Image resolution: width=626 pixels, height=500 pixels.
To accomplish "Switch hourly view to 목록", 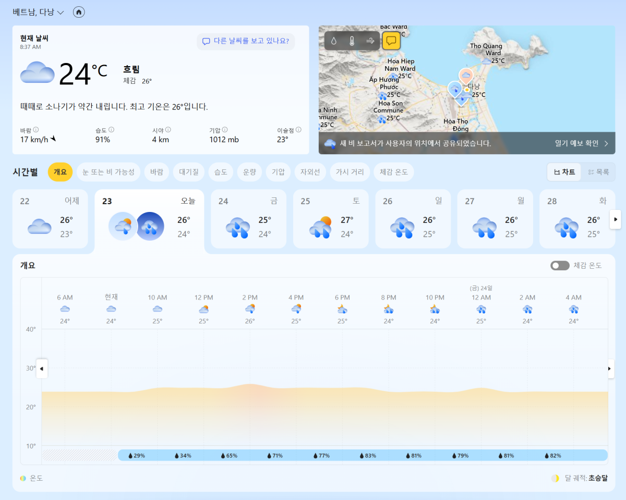I will (x=598, y=172).
